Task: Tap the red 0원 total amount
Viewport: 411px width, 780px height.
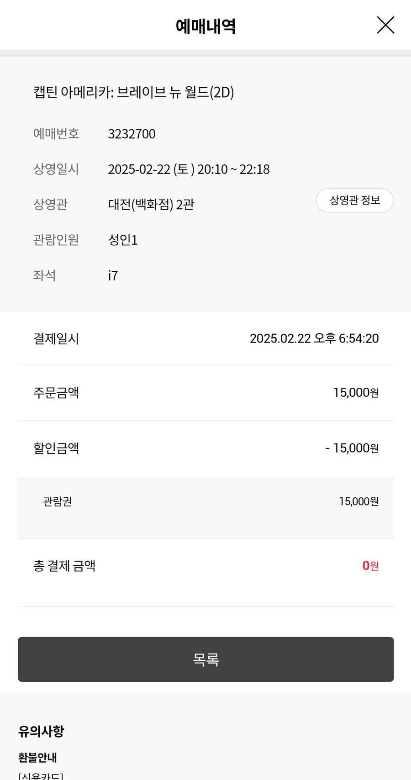Action: [370, 566]
